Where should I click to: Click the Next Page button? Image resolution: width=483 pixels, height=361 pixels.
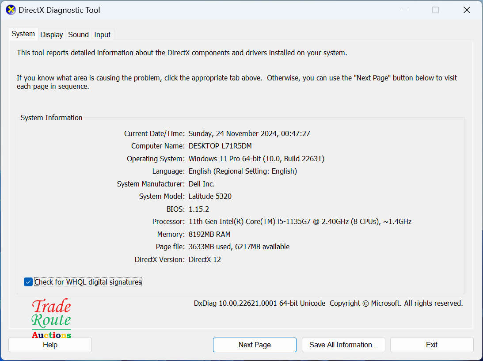[x=254, y=345]
